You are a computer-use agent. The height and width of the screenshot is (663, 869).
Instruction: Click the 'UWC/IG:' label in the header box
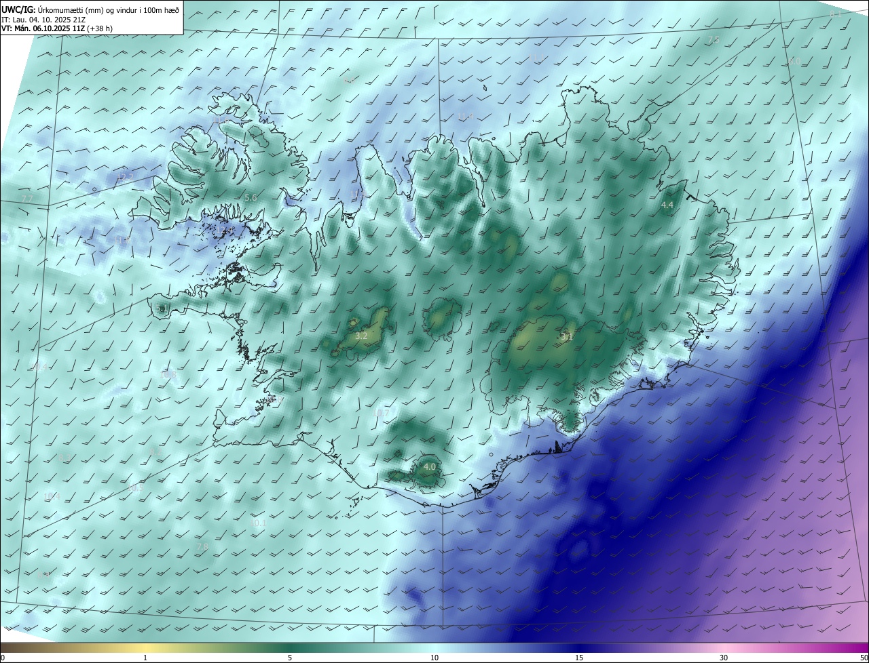18,9
